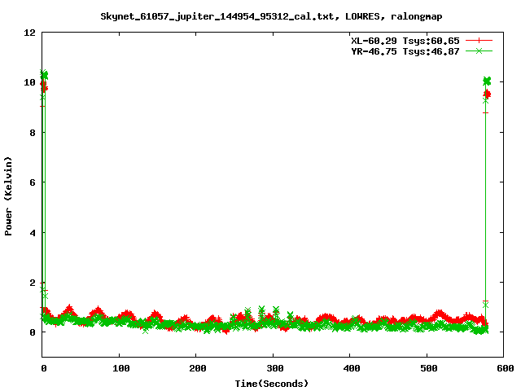The image size is (521, 391).
Task: Click the 200 tick label on x-axis
Action: tap(196, 369)
